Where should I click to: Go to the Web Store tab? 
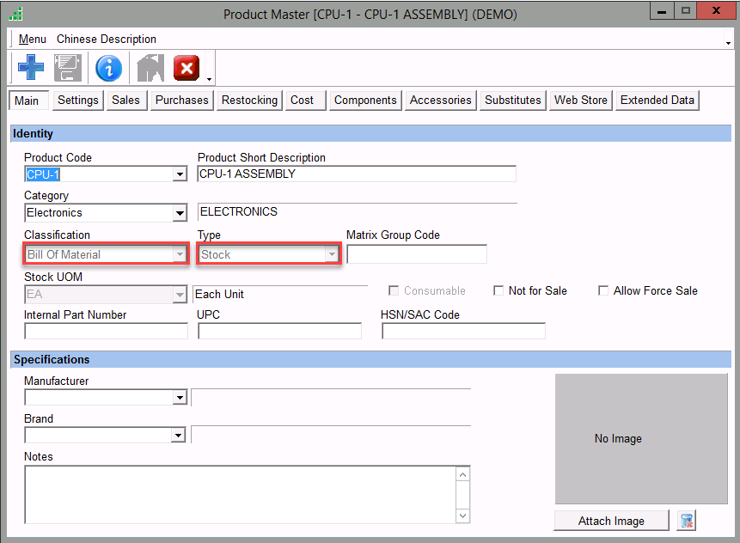point(580,101)
